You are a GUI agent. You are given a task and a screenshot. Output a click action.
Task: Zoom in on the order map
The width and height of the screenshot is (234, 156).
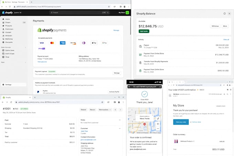click(158, 124)
